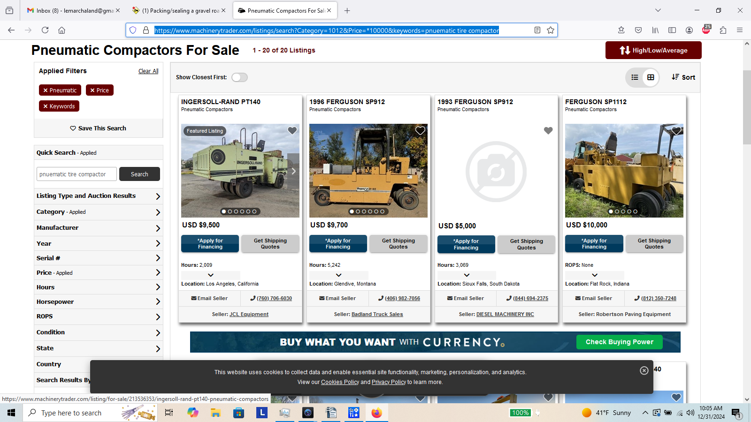Image resolution: width=751 pixels, height=422 pixels.
Task: Select Pneumatic Compactors For Sale tab
Action: tap(284, 10)
